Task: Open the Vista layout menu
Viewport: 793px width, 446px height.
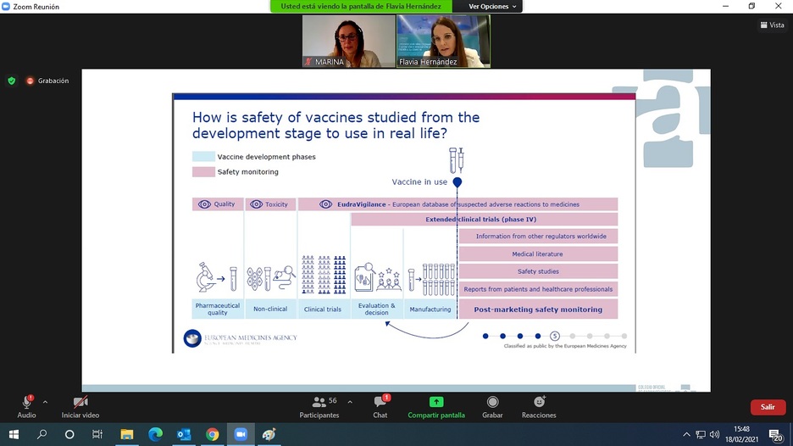Action: [x=772, y=25]
